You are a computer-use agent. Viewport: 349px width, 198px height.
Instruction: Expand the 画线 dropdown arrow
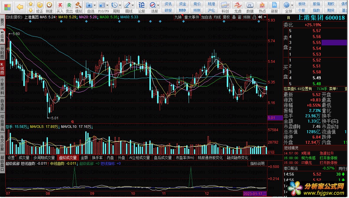[133, 5]
